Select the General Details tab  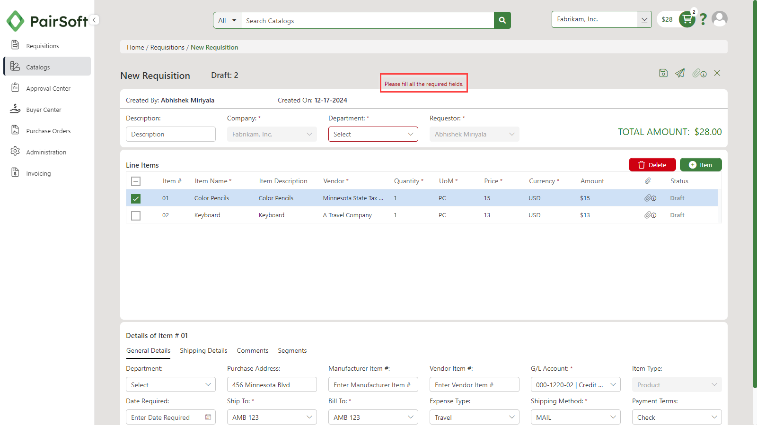pos(148,350)
